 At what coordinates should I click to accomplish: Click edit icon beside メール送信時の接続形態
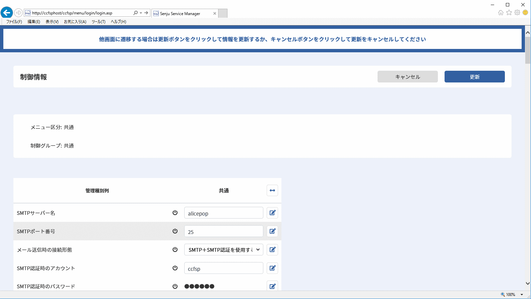click(x=272, y=250)
